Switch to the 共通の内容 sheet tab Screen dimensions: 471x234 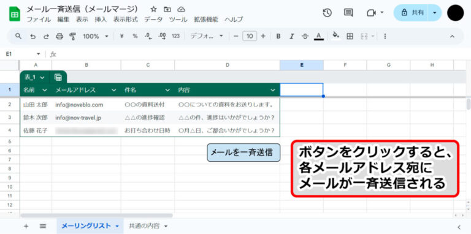[147, 226]
